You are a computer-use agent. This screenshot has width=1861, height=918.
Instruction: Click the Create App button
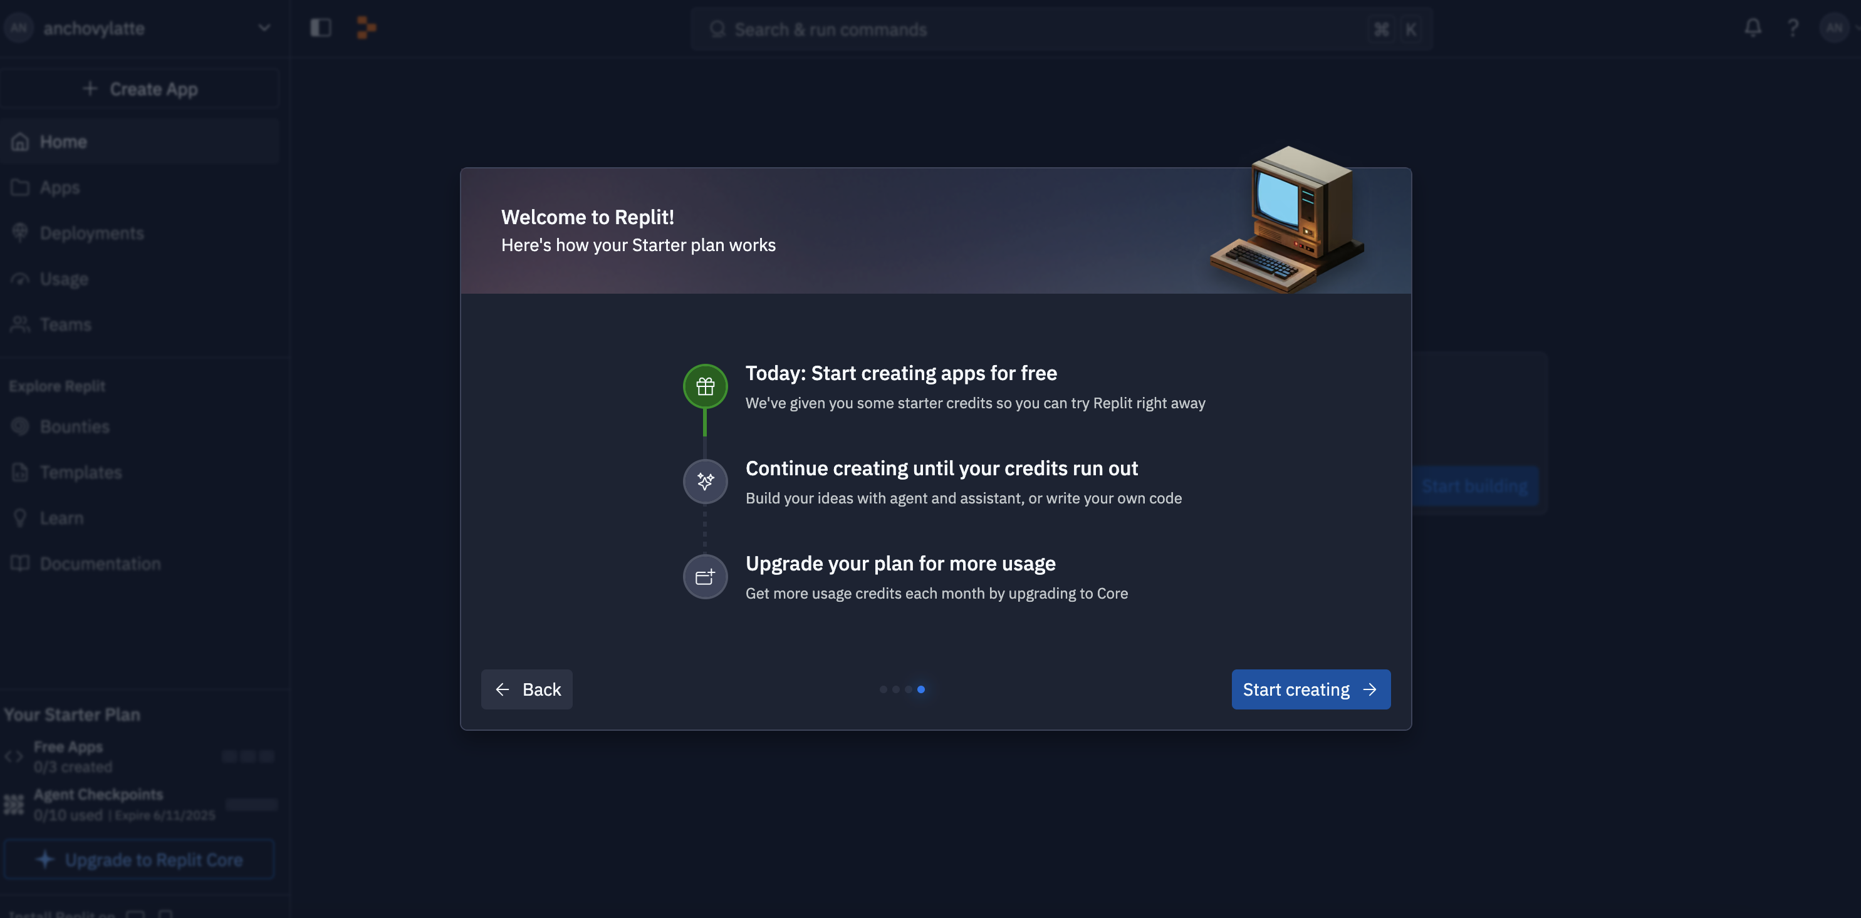coord(140,89)
